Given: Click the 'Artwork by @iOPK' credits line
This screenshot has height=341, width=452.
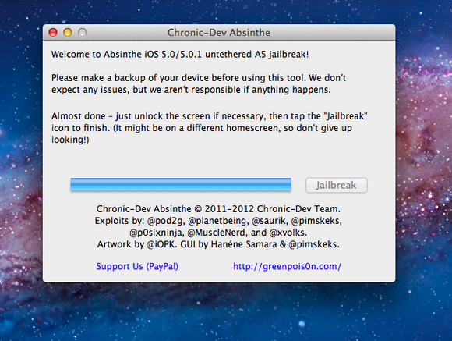Looking at the screenshot, I should (218, 244).
